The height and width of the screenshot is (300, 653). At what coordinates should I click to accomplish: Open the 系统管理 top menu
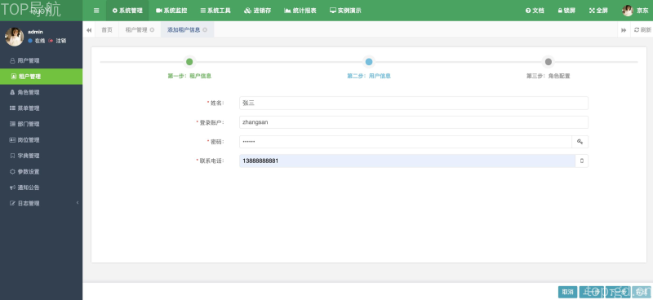[127, 11]
